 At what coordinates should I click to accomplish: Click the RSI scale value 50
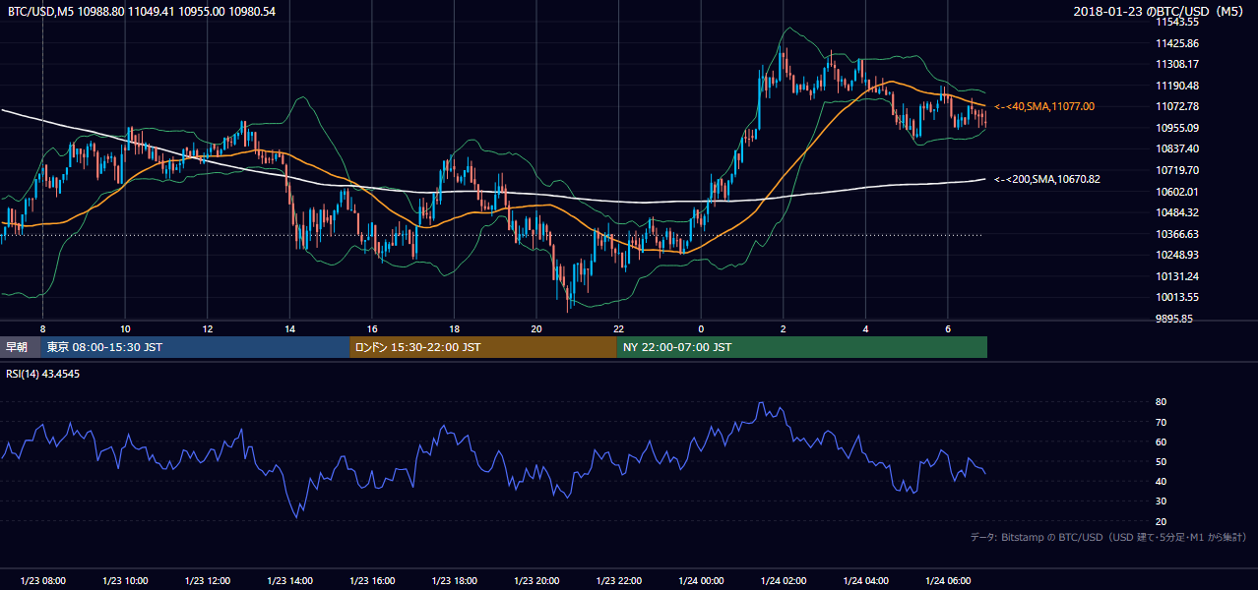pyautogui.click(x=1161, y=461)
